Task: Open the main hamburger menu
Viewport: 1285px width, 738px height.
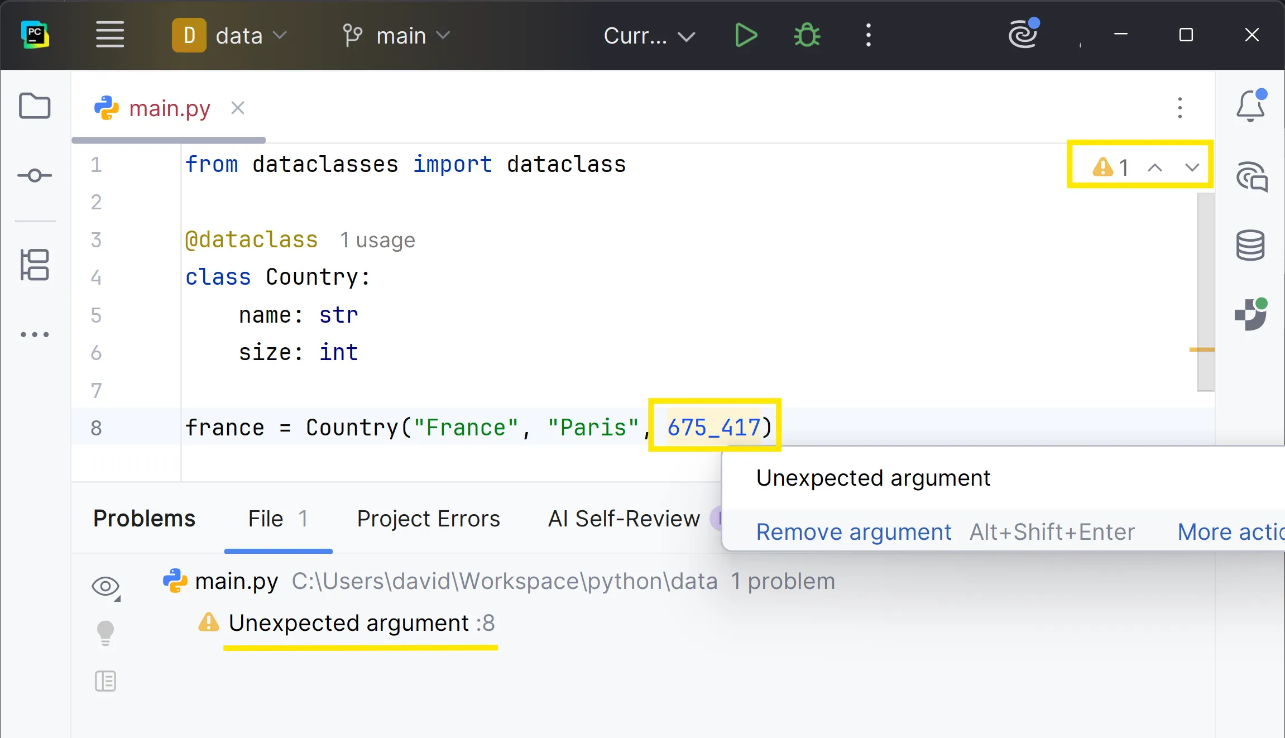Action: 109,35
